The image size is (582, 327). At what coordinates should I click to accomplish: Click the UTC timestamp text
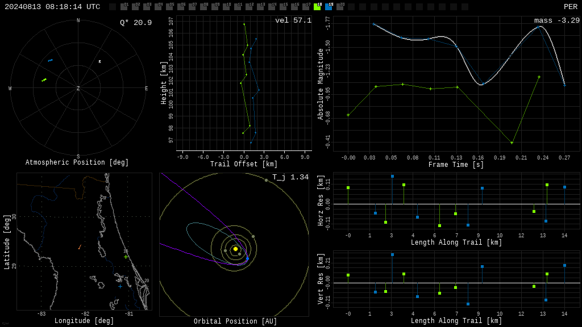(x=52, y=7)
